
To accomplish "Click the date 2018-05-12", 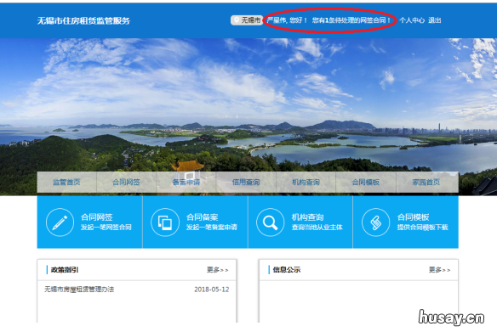I will pos(211,290).
